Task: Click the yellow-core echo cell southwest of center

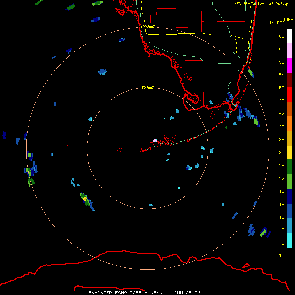Action: click(x=87, y=201)
